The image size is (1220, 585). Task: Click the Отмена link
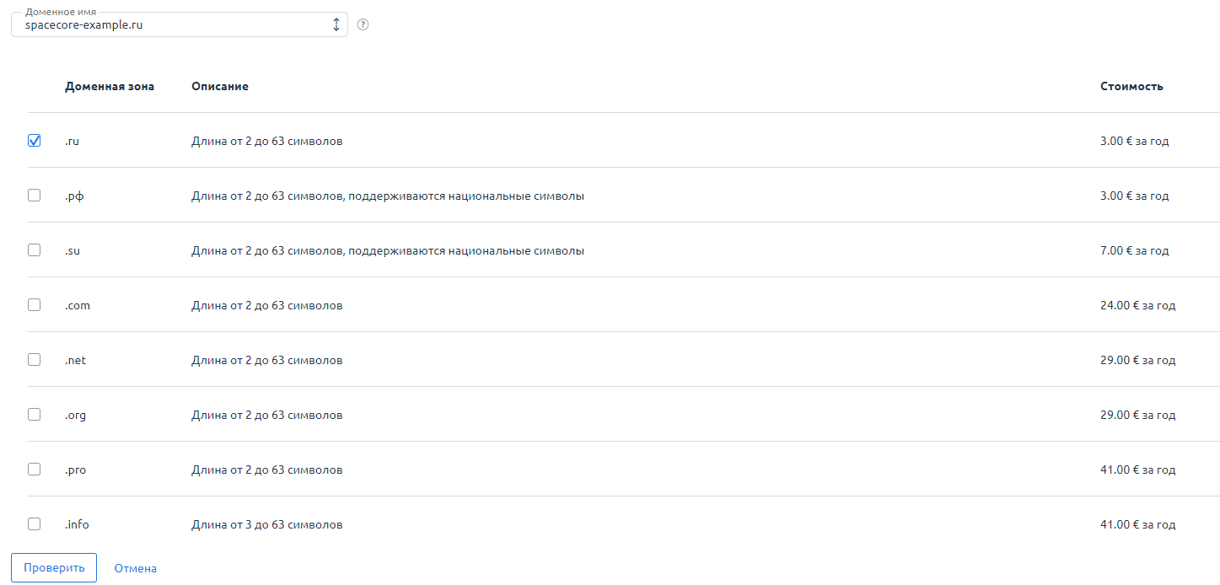pyautogui.click(x=136, y=568)
